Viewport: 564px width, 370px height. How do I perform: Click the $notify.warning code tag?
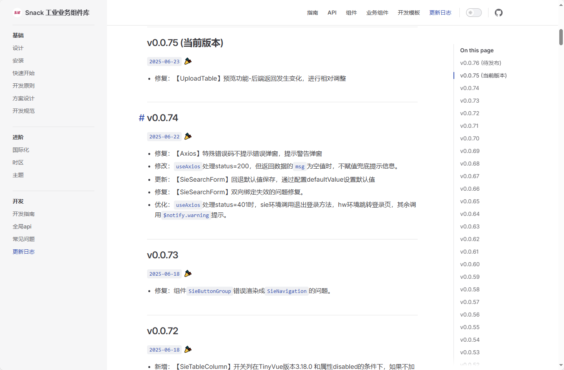[x=186, y=215]
